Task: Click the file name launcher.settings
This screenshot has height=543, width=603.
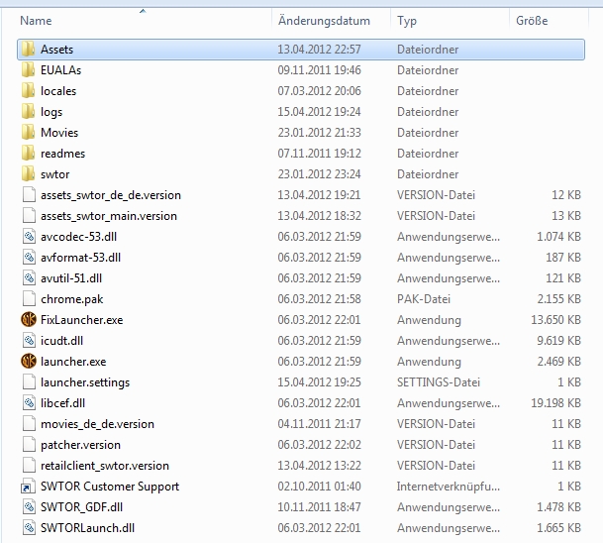Action: [x=85, y=382]
